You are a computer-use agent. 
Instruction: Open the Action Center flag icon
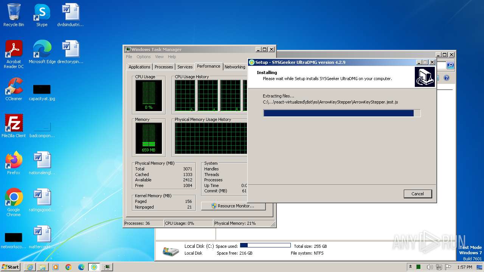click(x=448, y=267)
